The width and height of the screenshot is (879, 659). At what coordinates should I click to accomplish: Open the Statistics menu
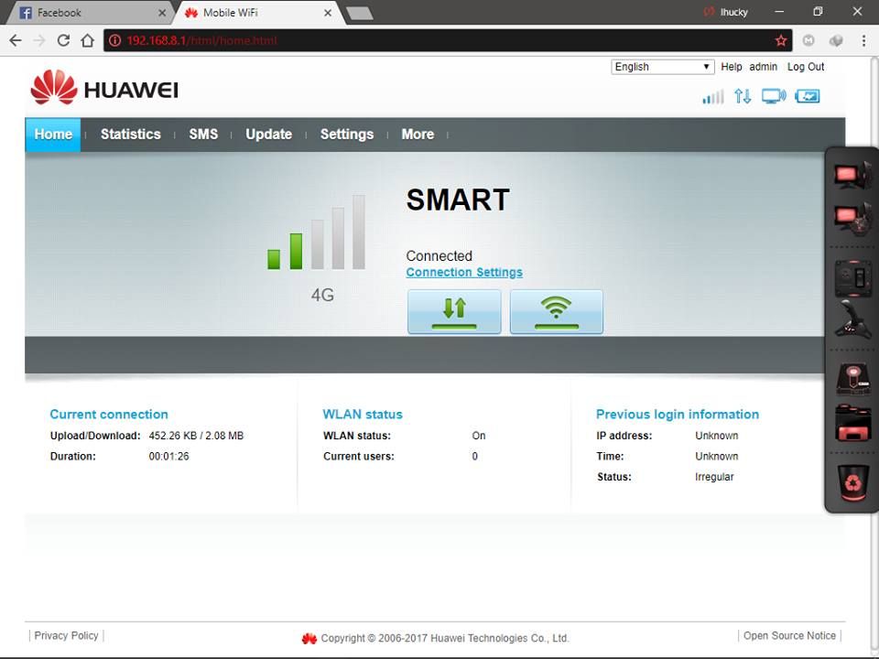click(131, 135)
